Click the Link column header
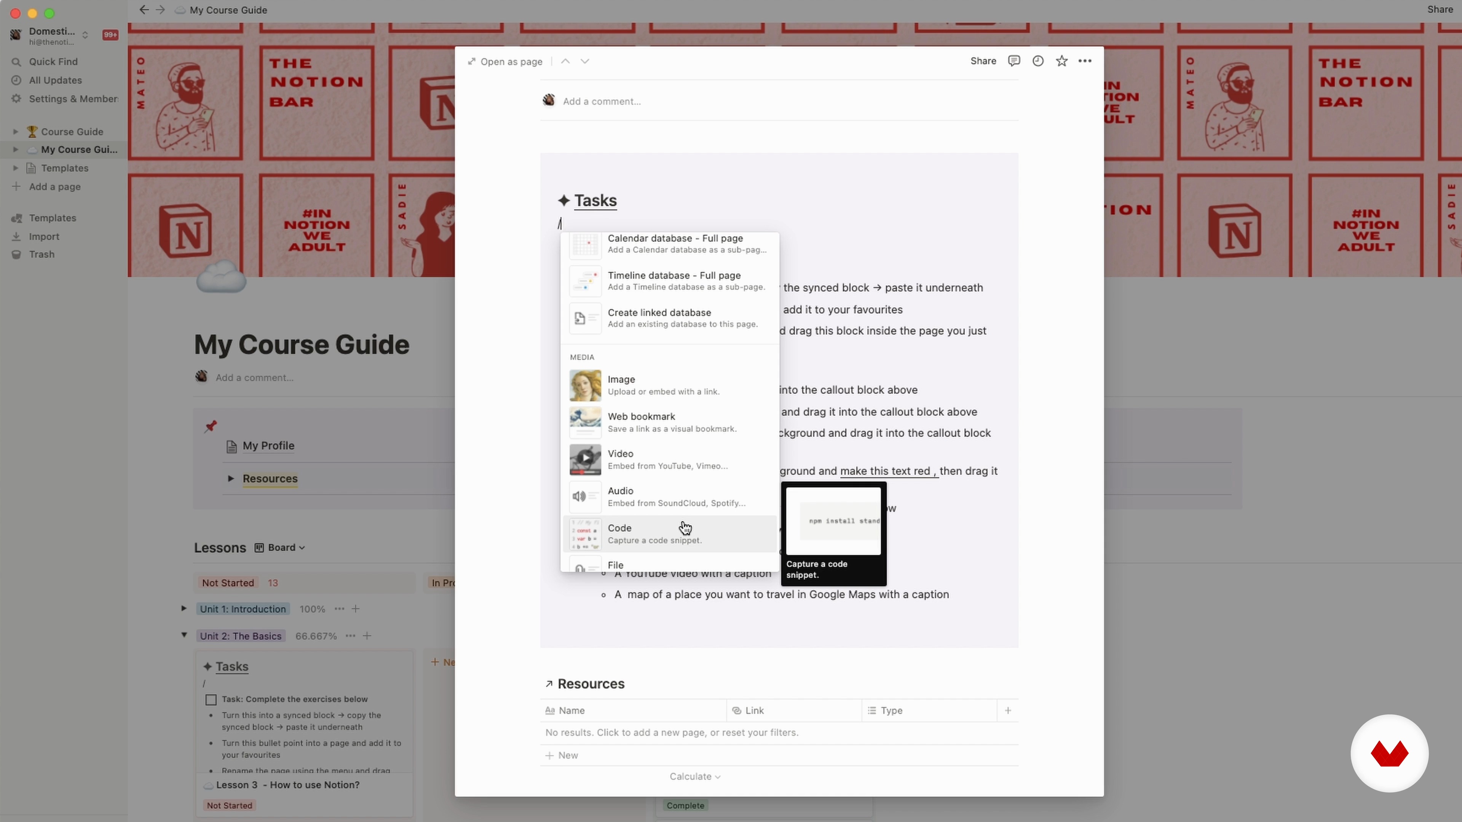Viewport: 1462px width, 822px height. coord(794,710)
